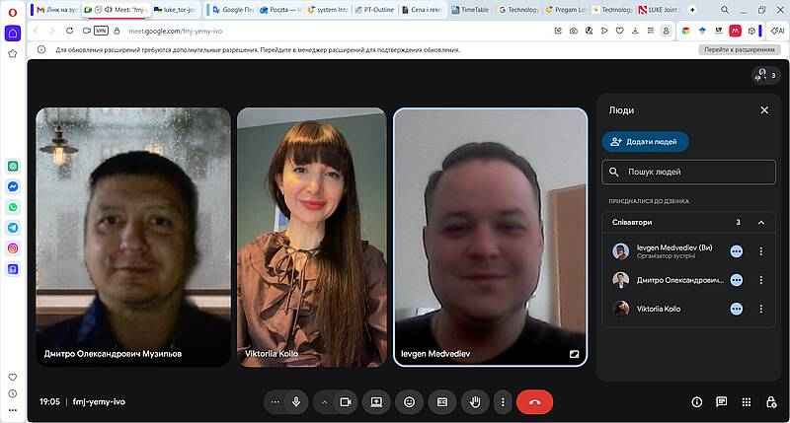Click the red leave call button
This screenshot has height=423, width=790.
534,402
